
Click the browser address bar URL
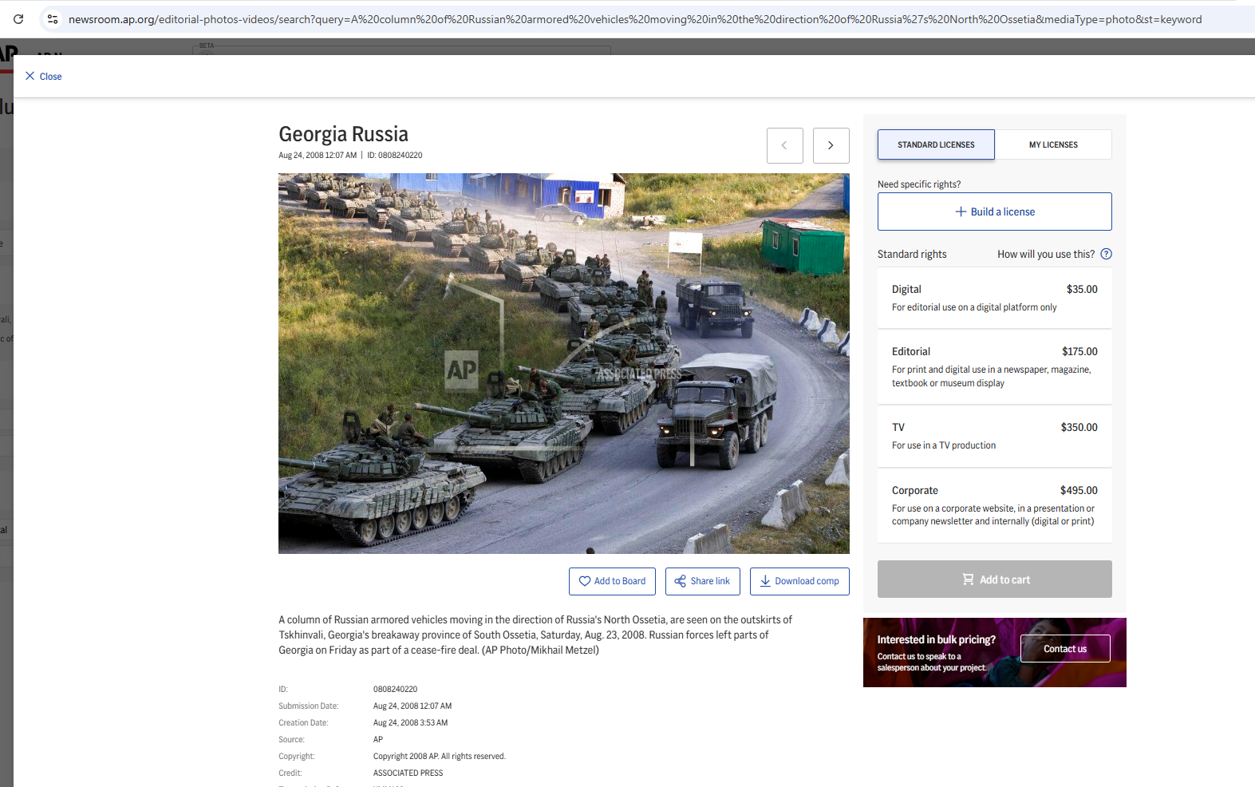tap(634, 19)
